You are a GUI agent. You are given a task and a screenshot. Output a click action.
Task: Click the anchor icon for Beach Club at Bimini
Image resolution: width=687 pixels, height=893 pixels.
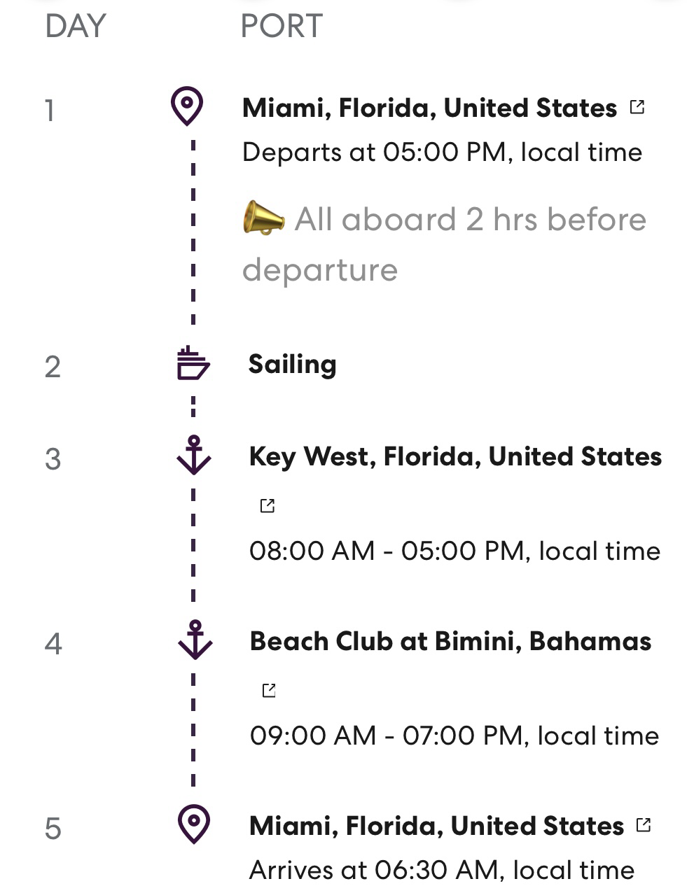point(195,640)
